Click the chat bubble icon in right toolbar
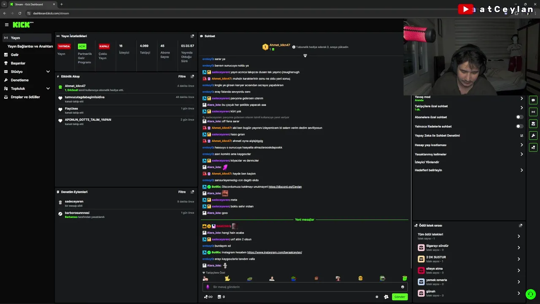 tap(533, 100)
